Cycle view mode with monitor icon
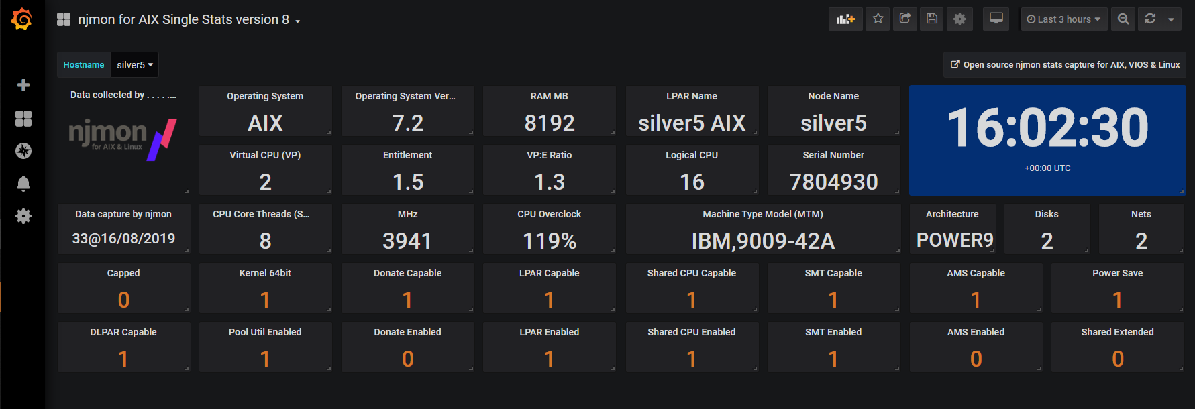The width and height of the screenshot is (1195, 409). coord(996,19)
